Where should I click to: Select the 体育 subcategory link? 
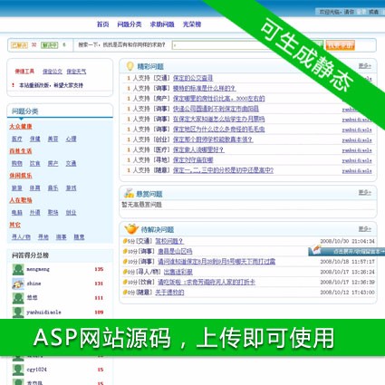[x=35, y=188]
